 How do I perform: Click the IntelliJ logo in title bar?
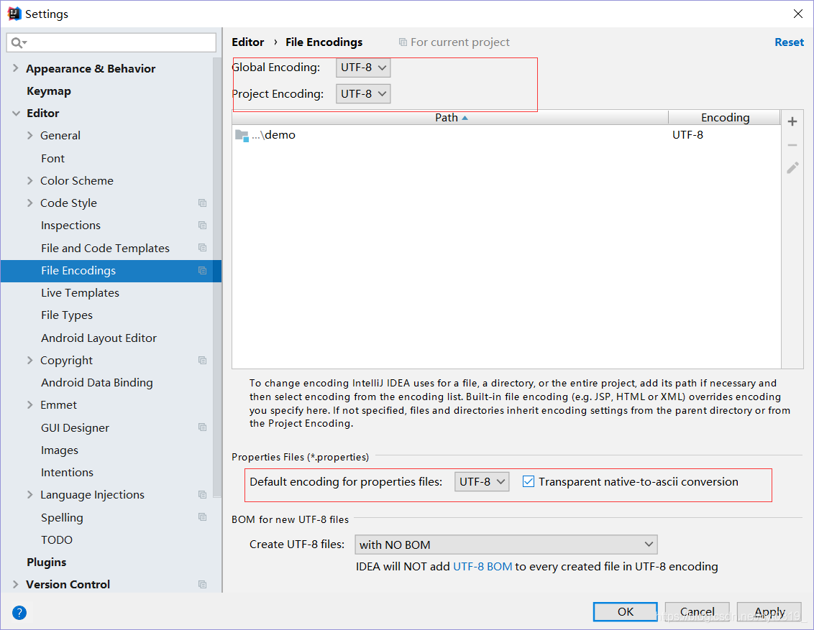point(14,14)
